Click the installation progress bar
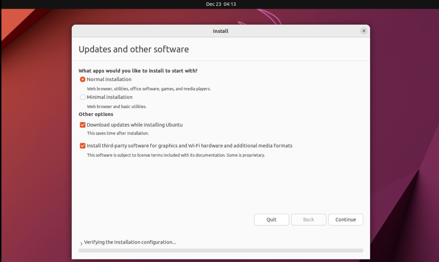Screen dimensions: 439x262 click(x=220, y=251)
